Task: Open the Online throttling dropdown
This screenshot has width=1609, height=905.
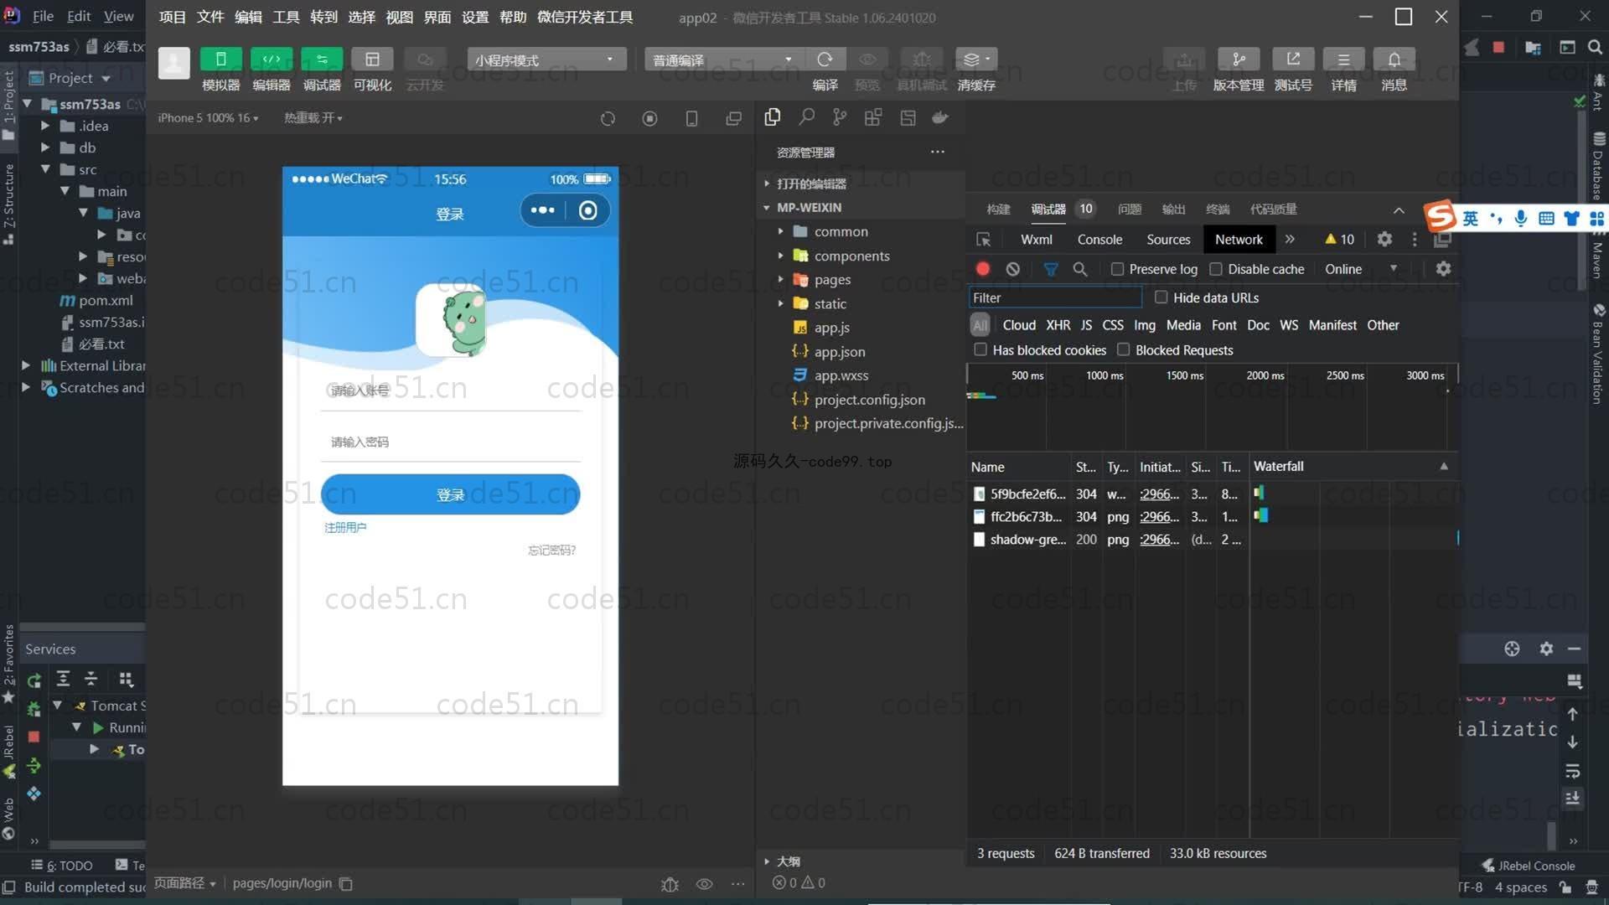Action: click(x=1361, y=269)
